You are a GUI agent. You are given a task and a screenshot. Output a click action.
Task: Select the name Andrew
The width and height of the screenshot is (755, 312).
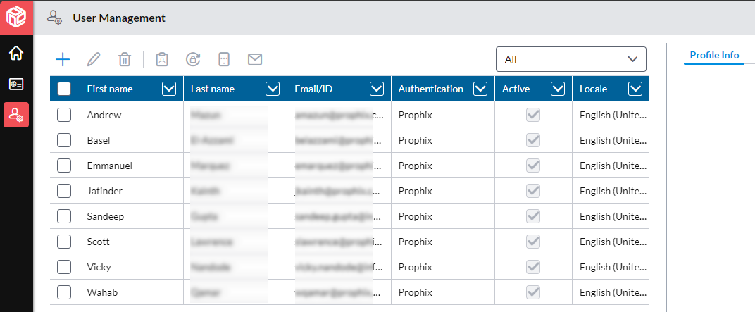coord(104,115)
